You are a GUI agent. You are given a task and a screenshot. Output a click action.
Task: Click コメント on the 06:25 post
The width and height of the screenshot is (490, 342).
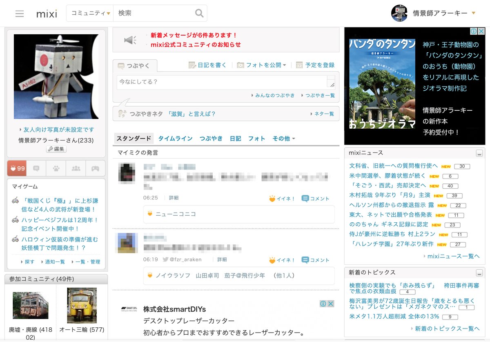pos(315,199)
